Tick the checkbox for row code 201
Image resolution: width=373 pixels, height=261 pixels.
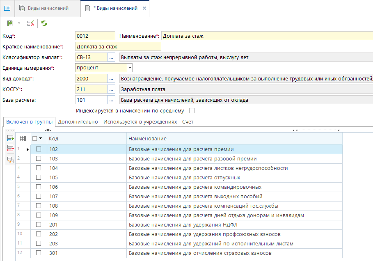[39, 225]
